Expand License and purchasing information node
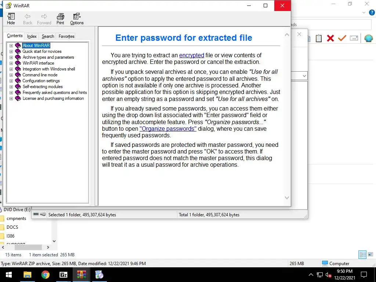376x282 pixels. click(11, 98)
